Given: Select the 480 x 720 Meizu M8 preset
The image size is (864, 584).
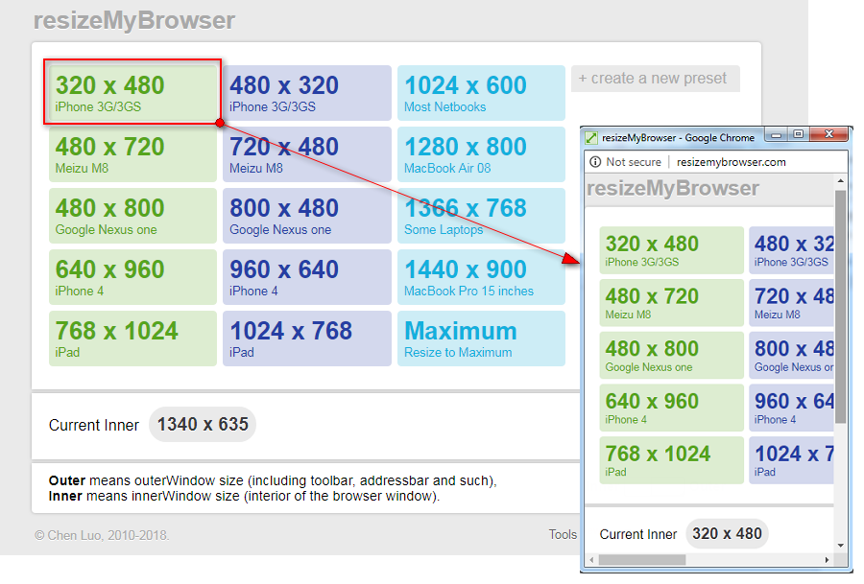Looking at the screenshot, I should point(132,153).
